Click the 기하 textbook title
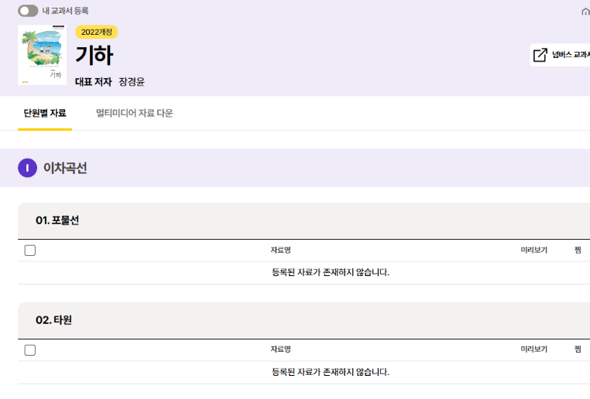The width and height of the screenshot is (590, 399). (x=94, y=55)
